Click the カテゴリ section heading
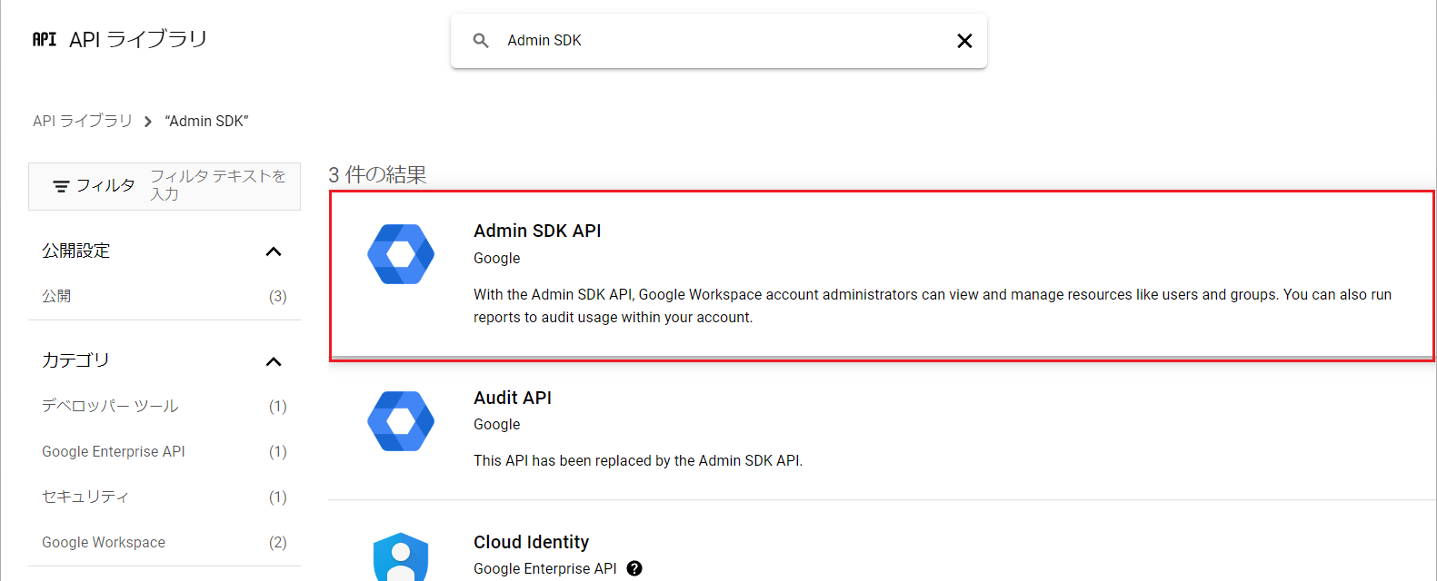The height and width of the screenshot is (581, 1437). tap(75, 360)
